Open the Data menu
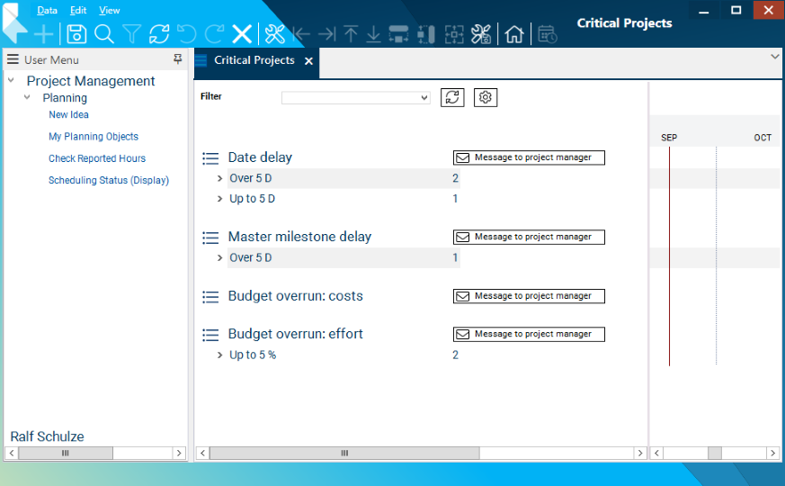This screenshot has width=785, height=486. 47,10
